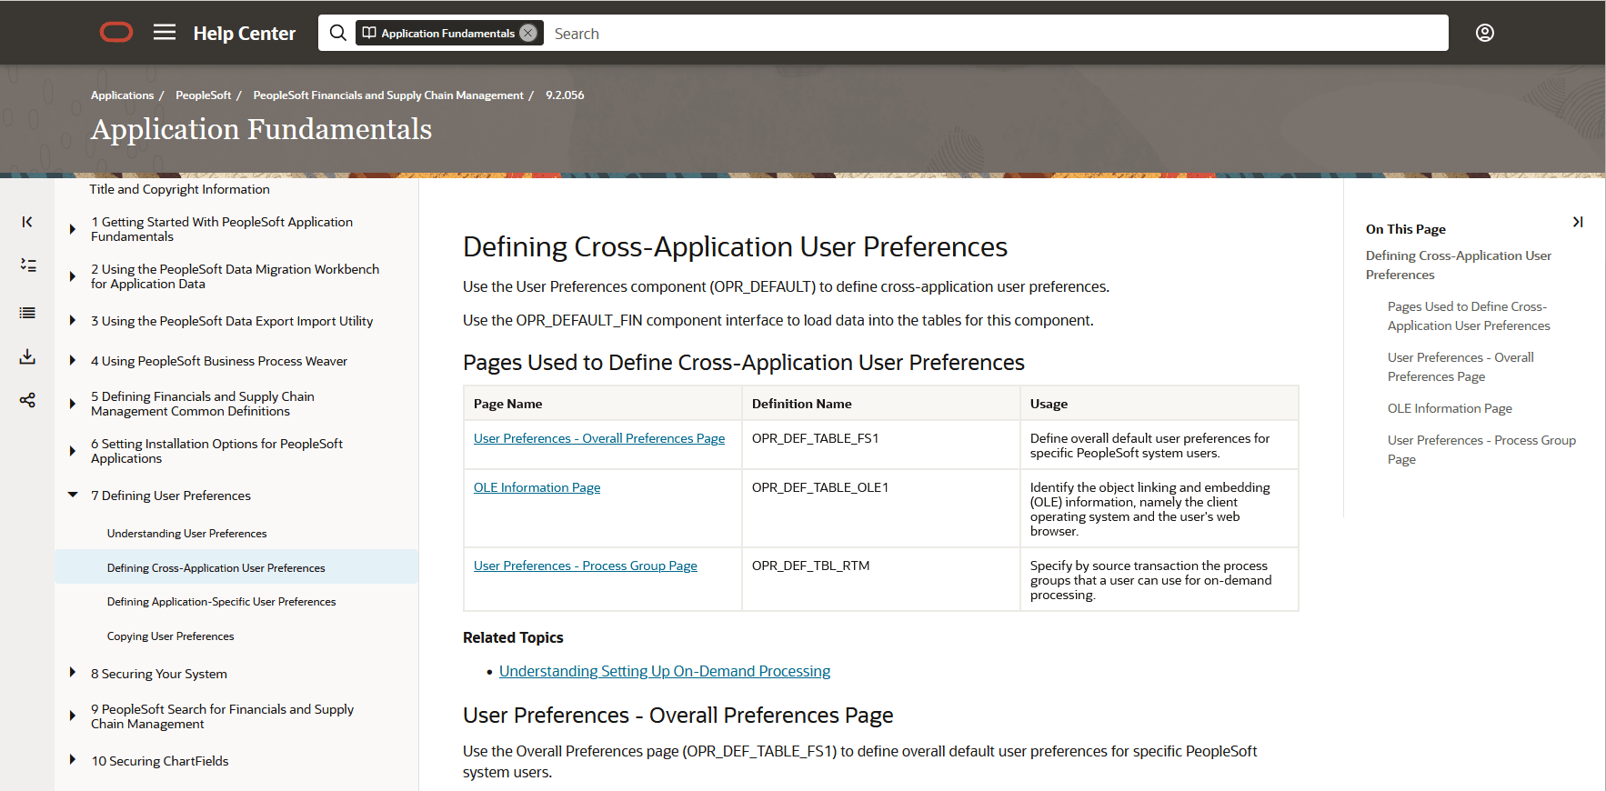
Task: Open Title and Copyright Information
Action: point(179,189)
